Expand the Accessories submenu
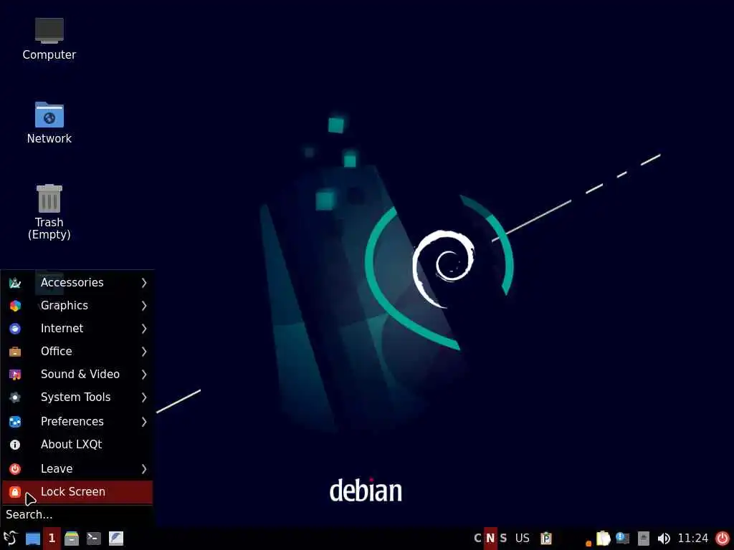Screen dimensions: 734x550 click(x=77, y=282)
